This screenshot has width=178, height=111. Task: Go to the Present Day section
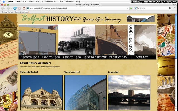[x=118, y=57]
